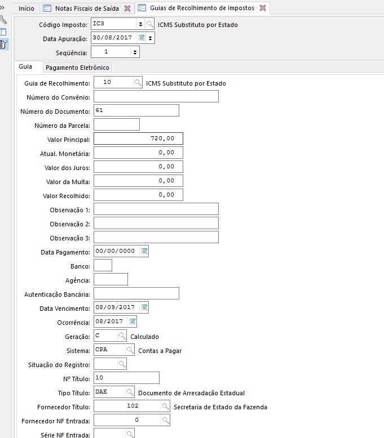Expand Data Apuração dropdown arrow
Image resolution: width=384 pixels, height=438 pixels.
click(150, 38)
